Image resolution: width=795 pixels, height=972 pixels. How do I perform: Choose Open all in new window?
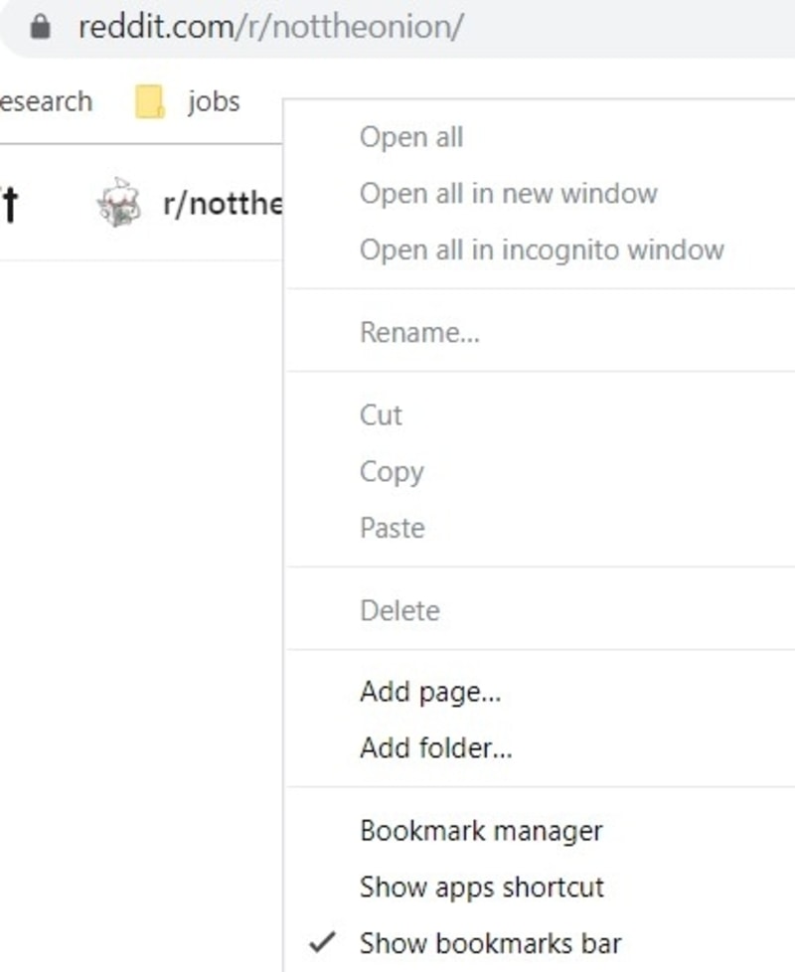click(507, 193)
